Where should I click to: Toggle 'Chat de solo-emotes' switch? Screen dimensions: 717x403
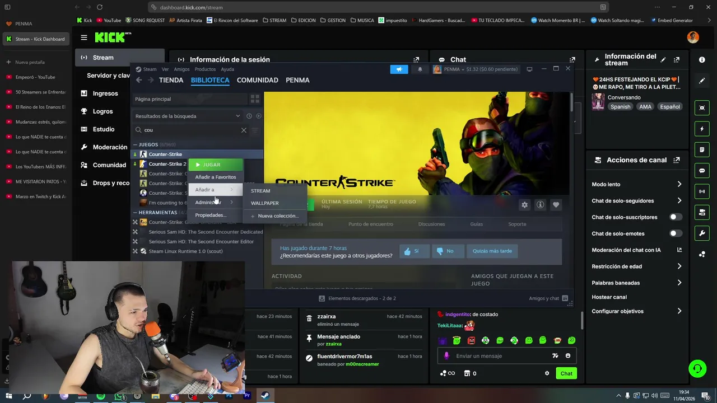[676, 233]
